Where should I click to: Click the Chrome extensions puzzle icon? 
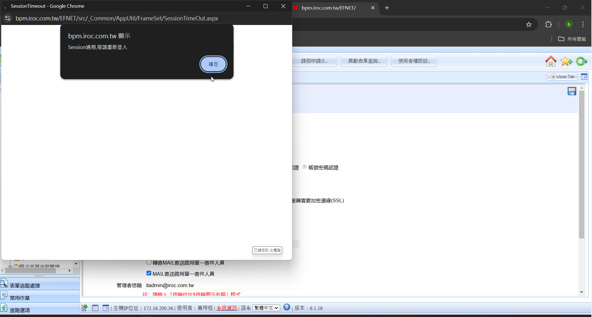(x=548, y=24)
